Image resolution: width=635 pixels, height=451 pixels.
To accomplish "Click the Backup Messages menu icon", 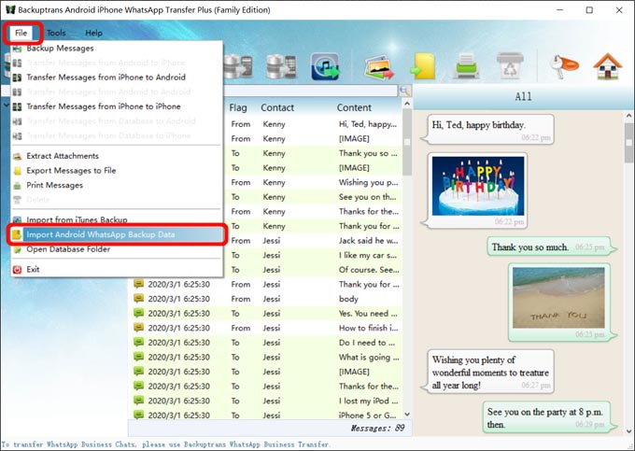I will (17, 49).
